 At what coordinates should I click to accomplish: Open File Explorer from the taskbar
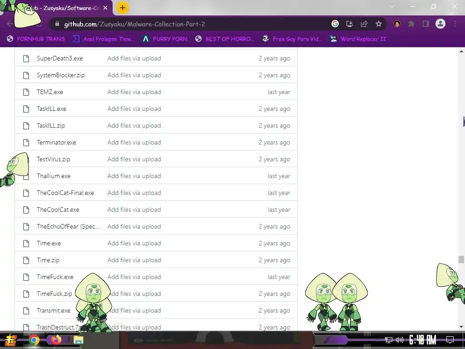click(x=78, y=340)
